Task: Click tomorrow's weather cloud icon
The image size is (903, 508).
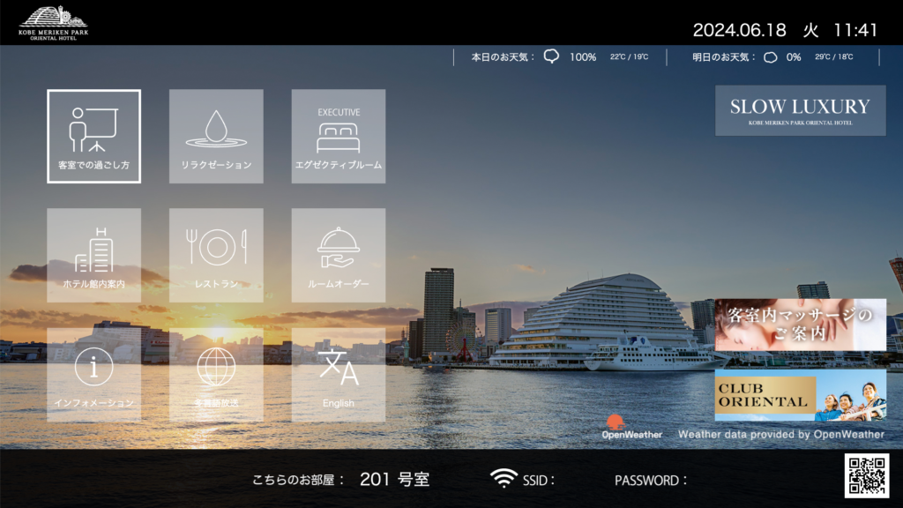Action: [770, 57]
